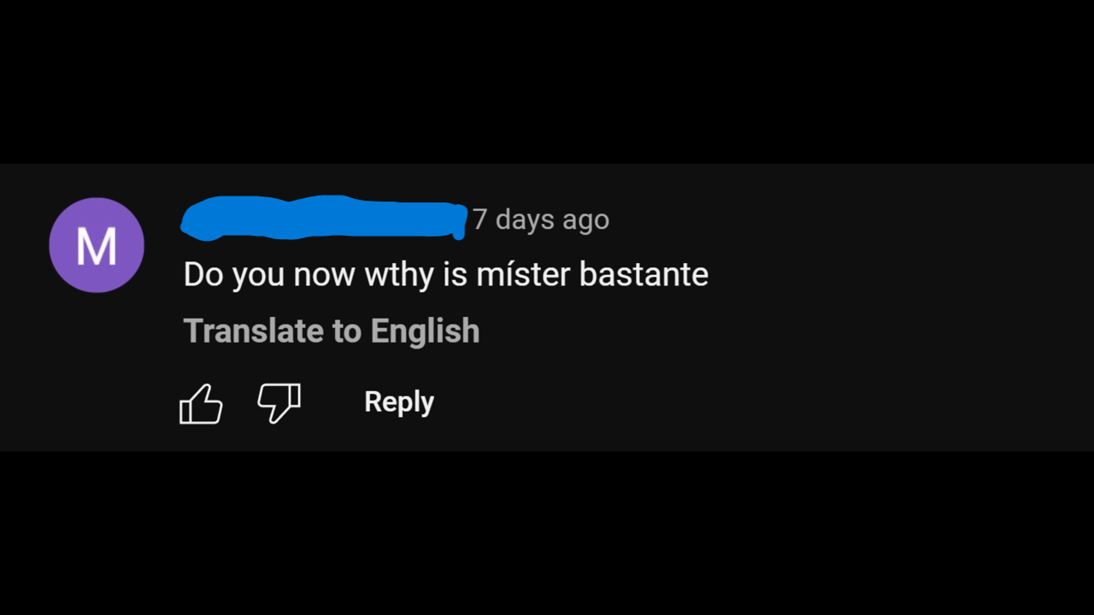Tap the letter M inside the avatar circle
Viewport: 1094px width, 615px height.
97,246
